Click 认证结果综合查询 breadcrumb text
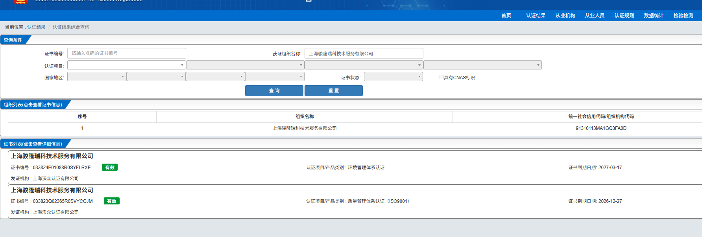 tap(71, 27)
